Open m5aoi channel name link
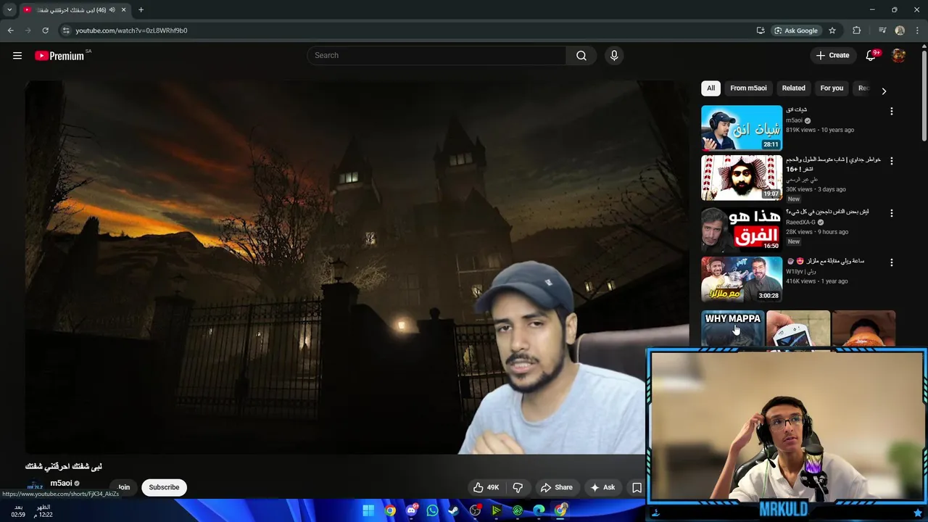 click(x=61, y=484)
